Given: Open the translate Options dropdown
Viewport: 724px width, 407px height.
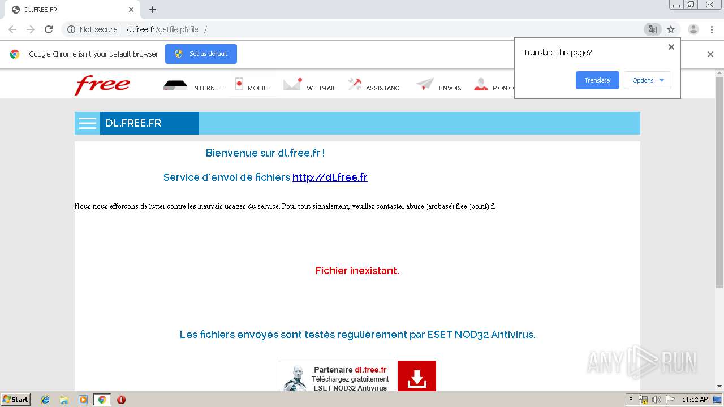Looking at the screenshot, I should pyautogui.click(x=648, y=80).
